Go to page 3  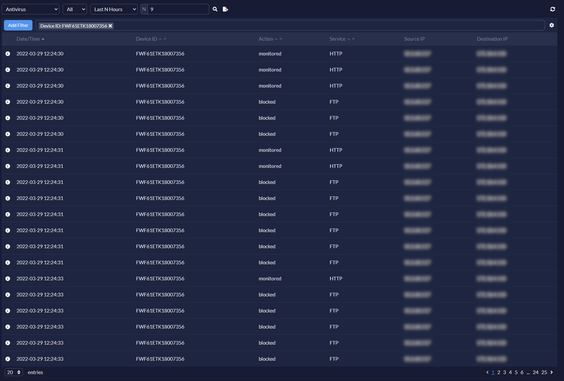(x=505, y=372)
